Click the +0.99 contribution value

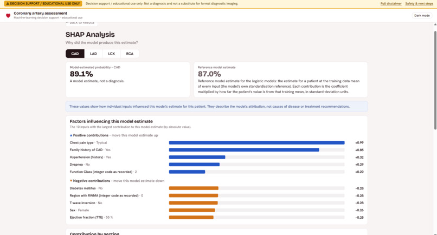(359, 142)
